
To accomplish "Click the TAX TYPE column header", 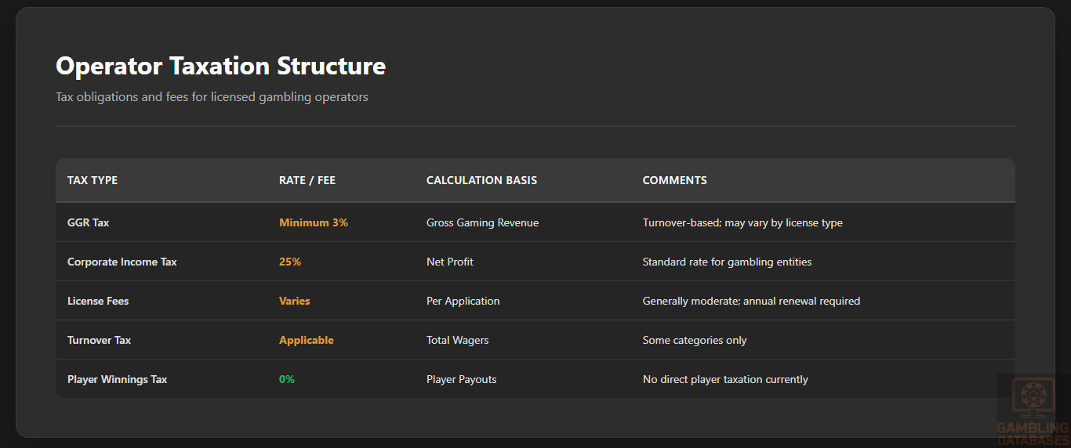I will point(93,180).
